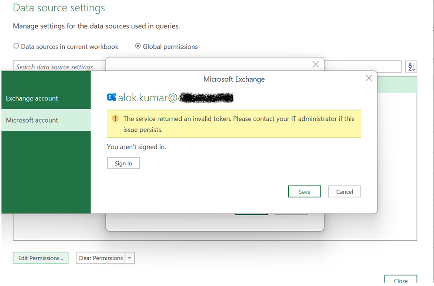Save the Exchange account credentials

(x=304, y=191)
